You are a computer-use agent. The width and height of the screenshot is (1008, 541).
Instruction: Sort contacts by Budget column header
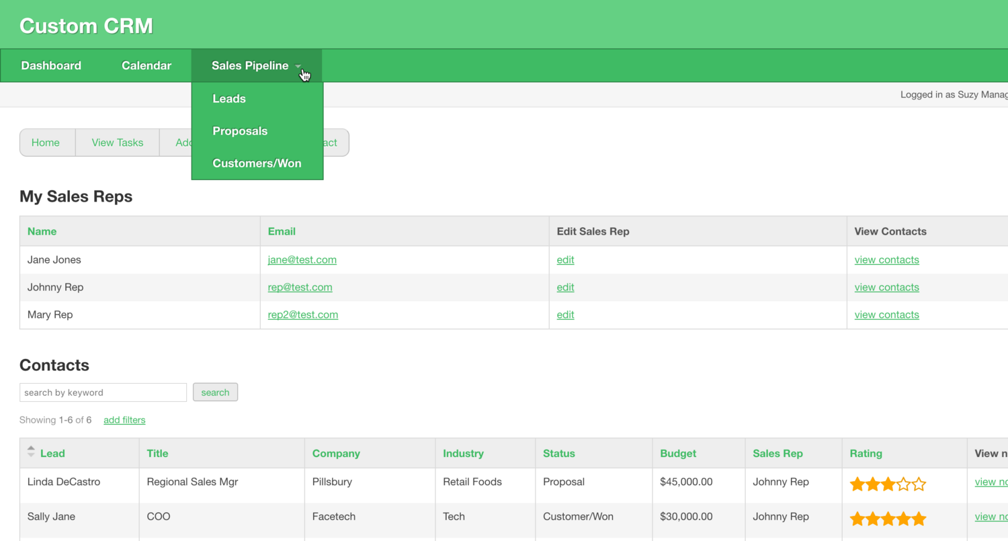[678, 454]
